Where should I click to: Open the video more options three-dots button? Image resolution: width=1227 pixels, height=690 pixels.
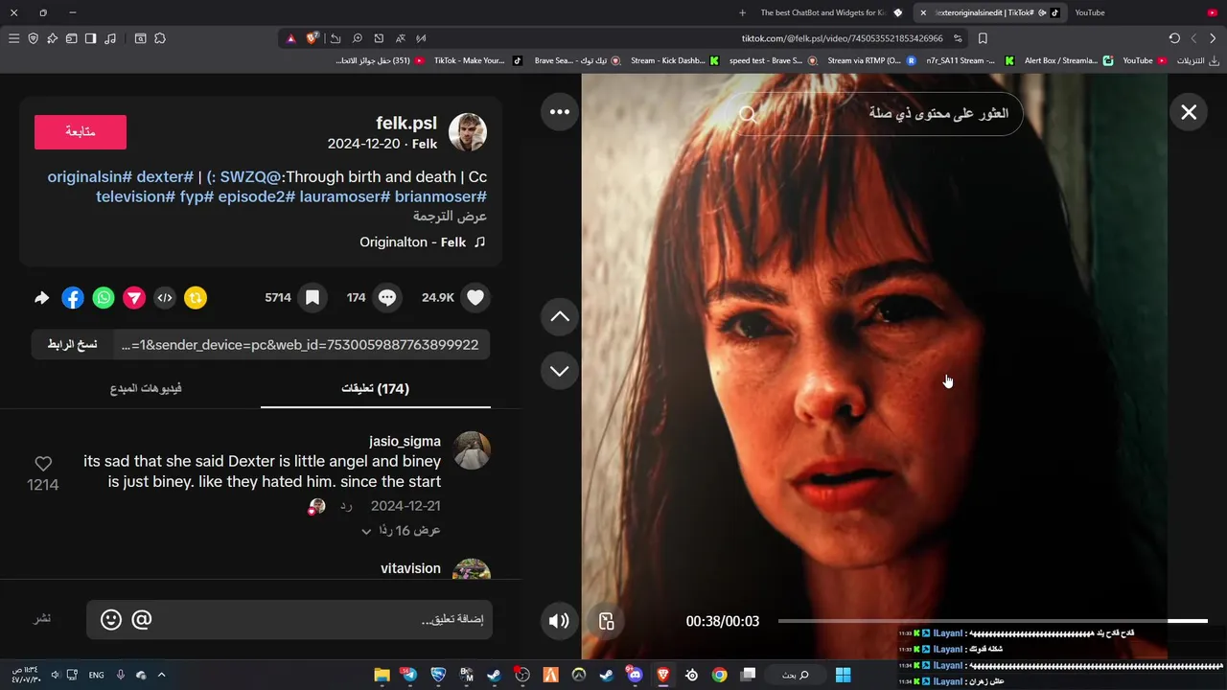point(560,112)
